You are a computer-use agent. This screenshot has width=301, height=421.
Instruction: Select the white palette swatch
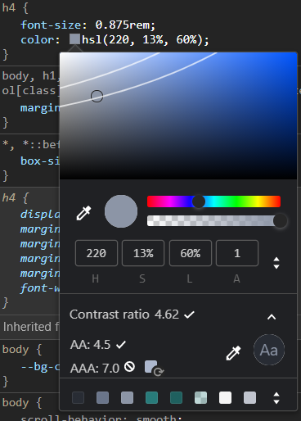tap(225, 398)
